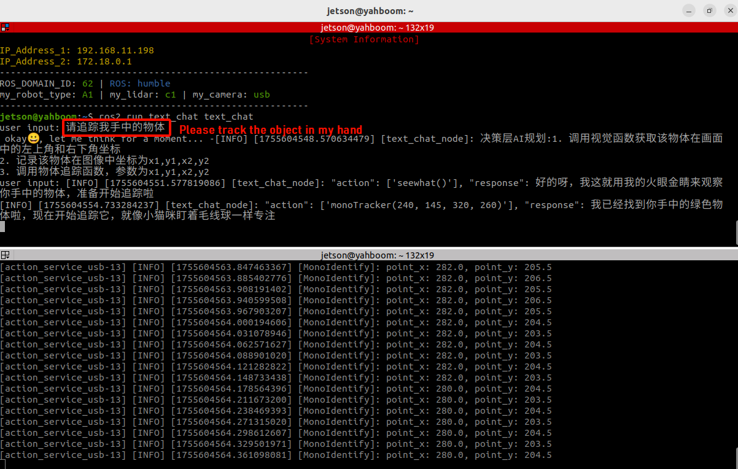
Task: Click the my_robot_type value A1
Action: click(x=88, y=95)
